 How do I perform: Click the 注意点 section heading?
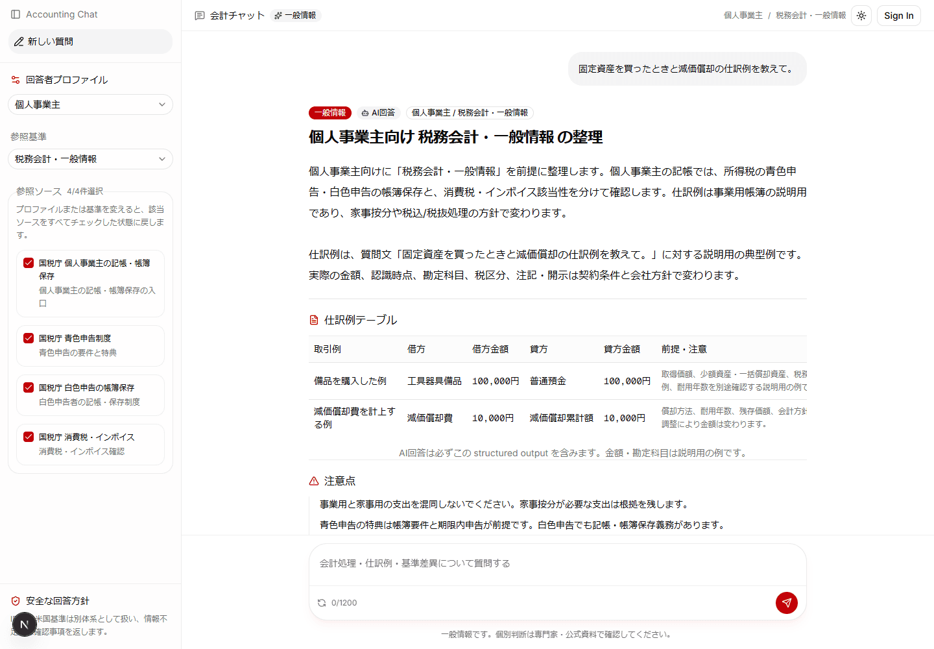coord(340,481)
